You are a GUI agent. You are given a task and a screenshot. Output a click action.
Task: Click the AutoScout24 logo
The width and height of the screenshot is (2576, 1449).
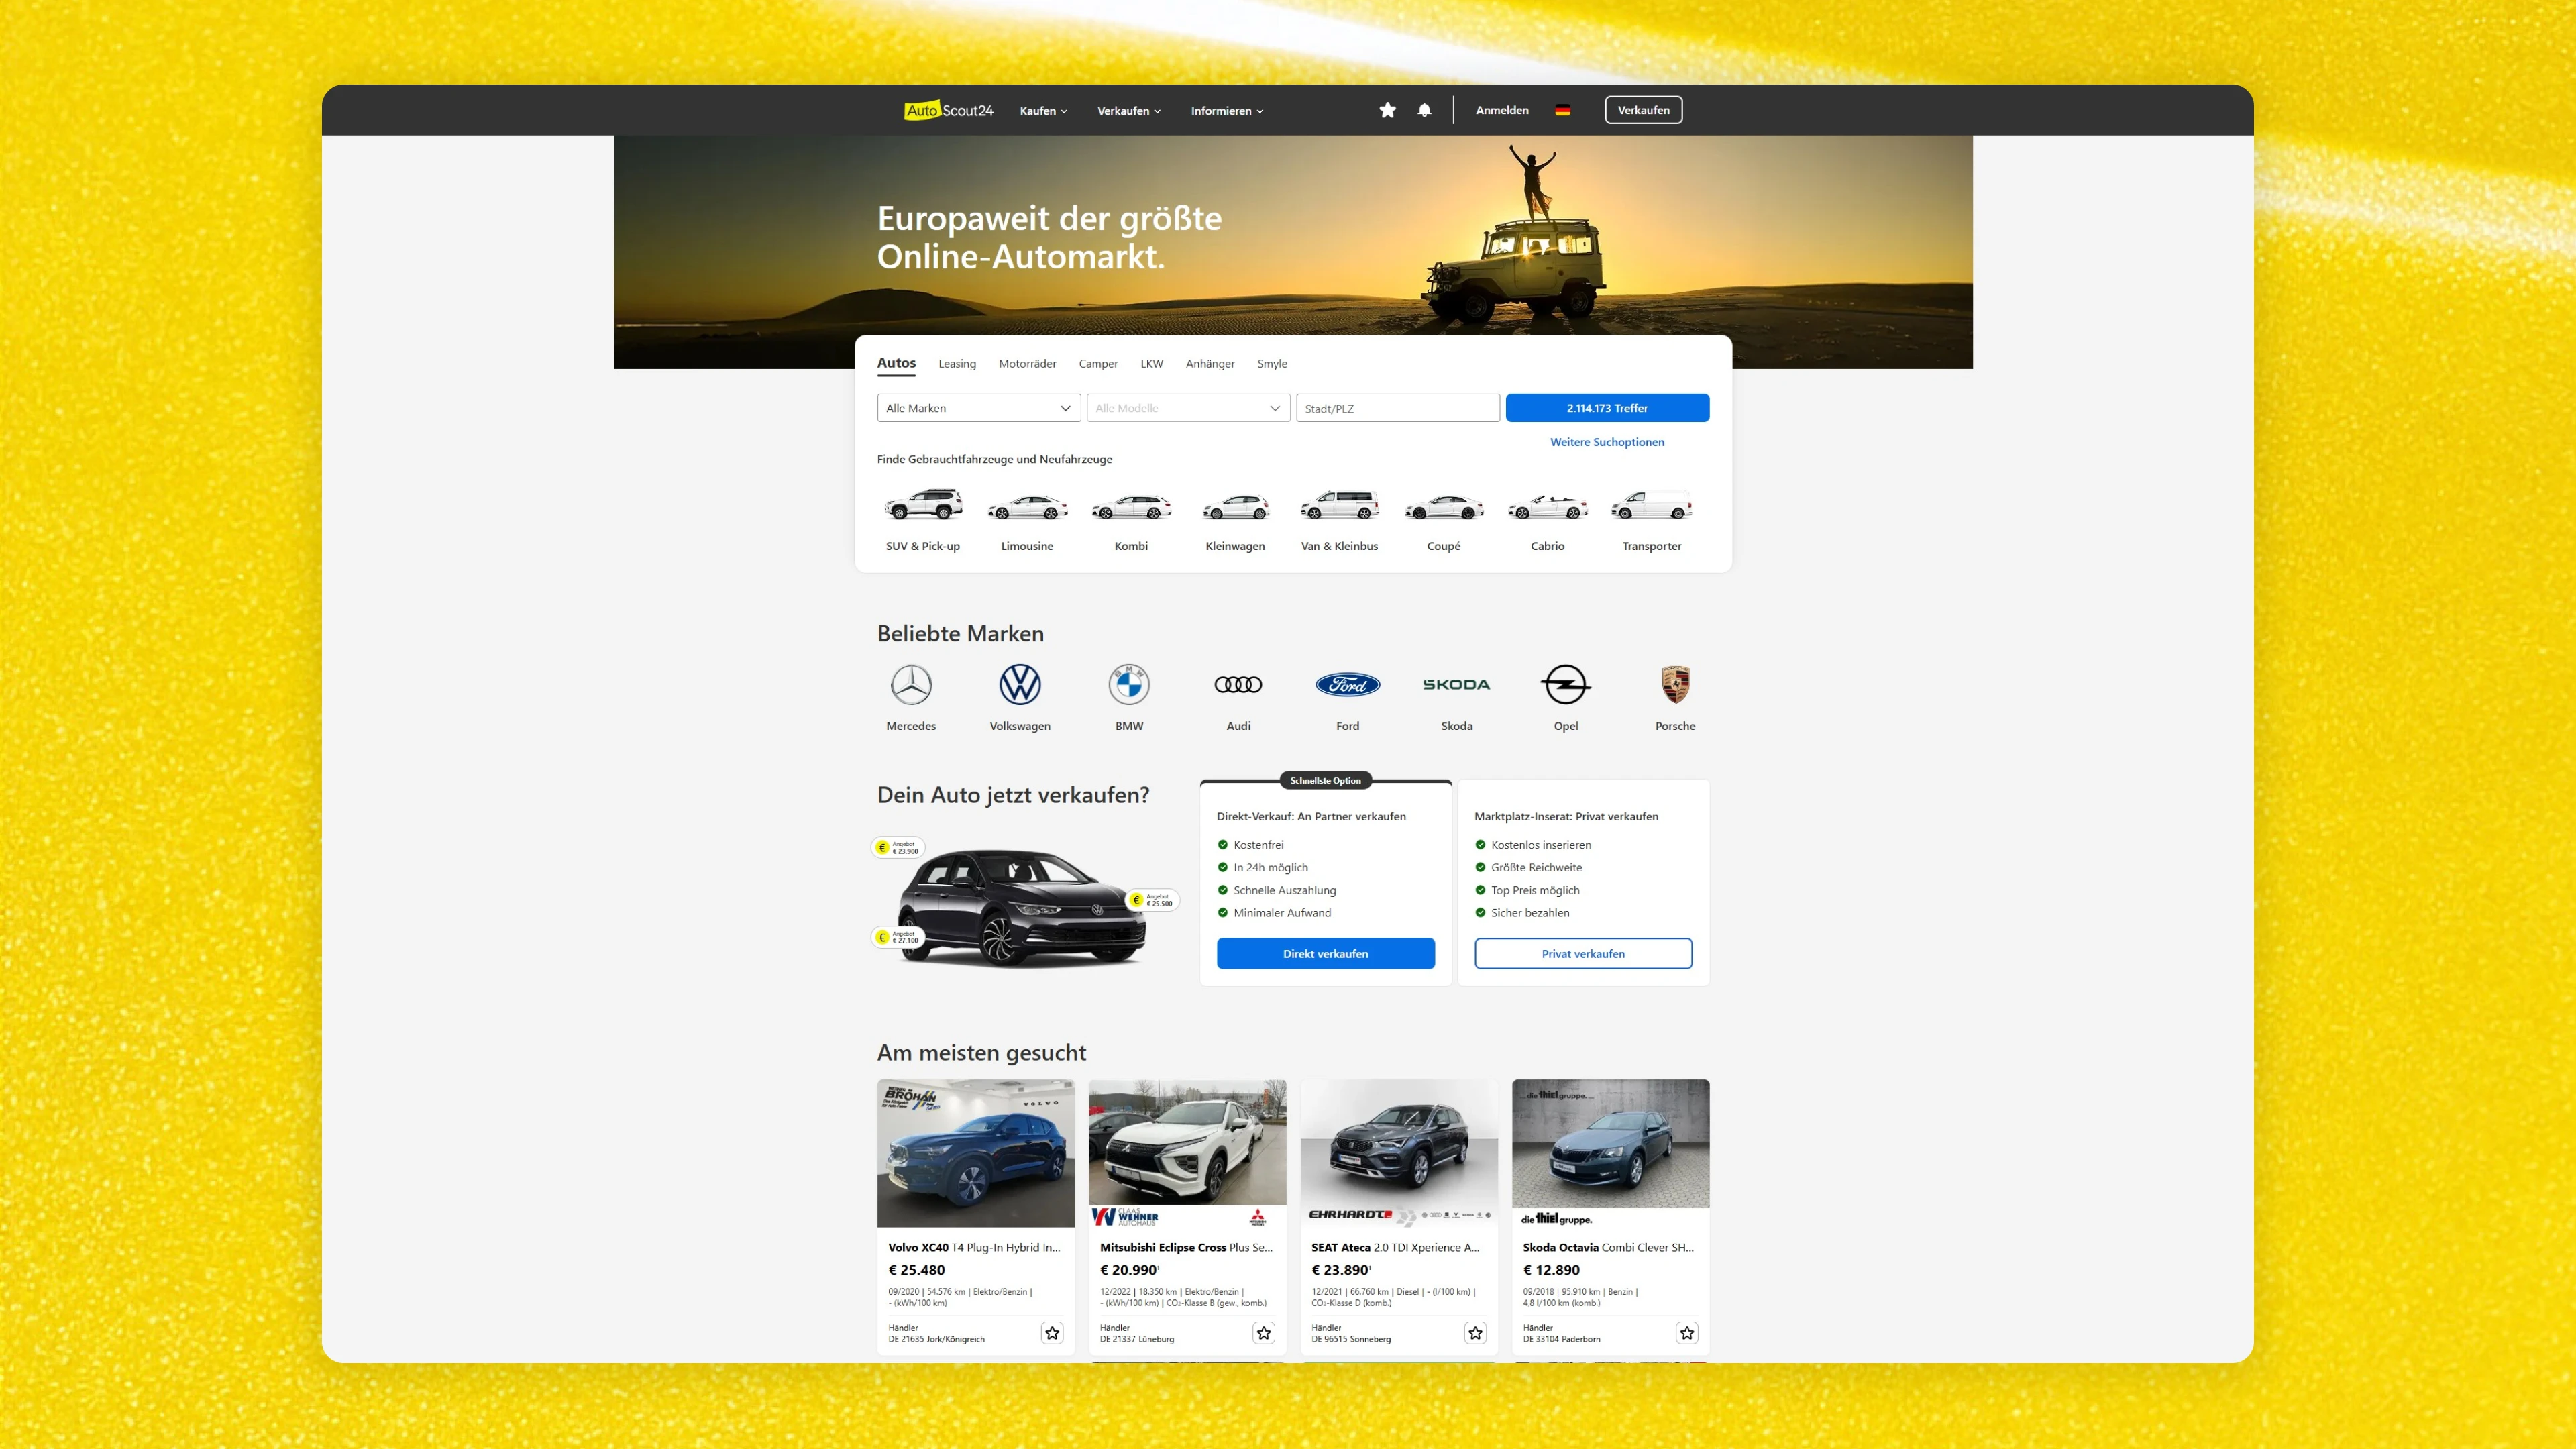pyautogui.click(x=948, y=110)
